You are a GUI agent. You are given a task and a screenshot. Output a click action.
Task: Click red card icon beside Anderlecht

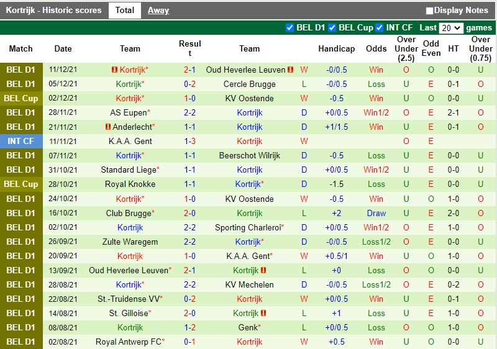[107, 127]
